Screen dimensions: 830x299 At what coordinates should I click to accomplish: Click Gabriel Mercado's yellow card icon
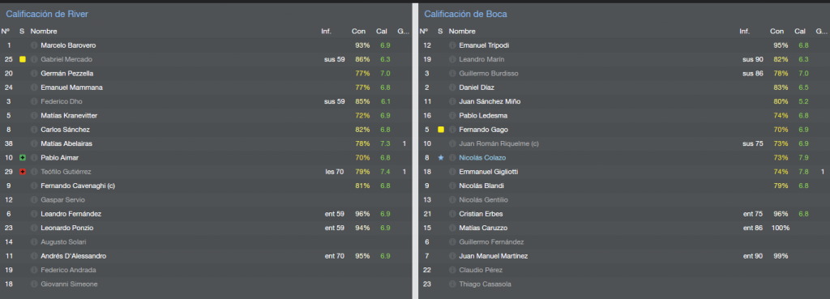[x=22, y=59]
